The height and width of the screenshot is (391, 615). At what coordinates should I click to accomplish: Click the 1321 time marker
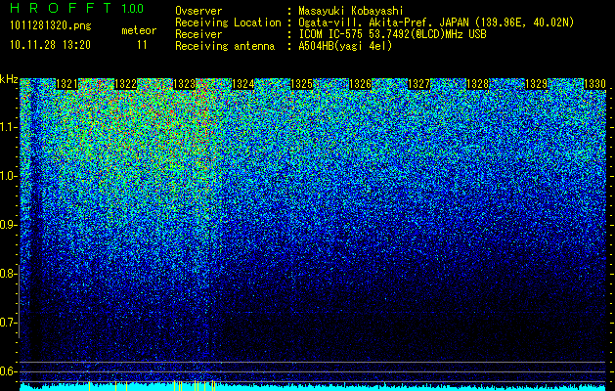[x=66, y=84]
